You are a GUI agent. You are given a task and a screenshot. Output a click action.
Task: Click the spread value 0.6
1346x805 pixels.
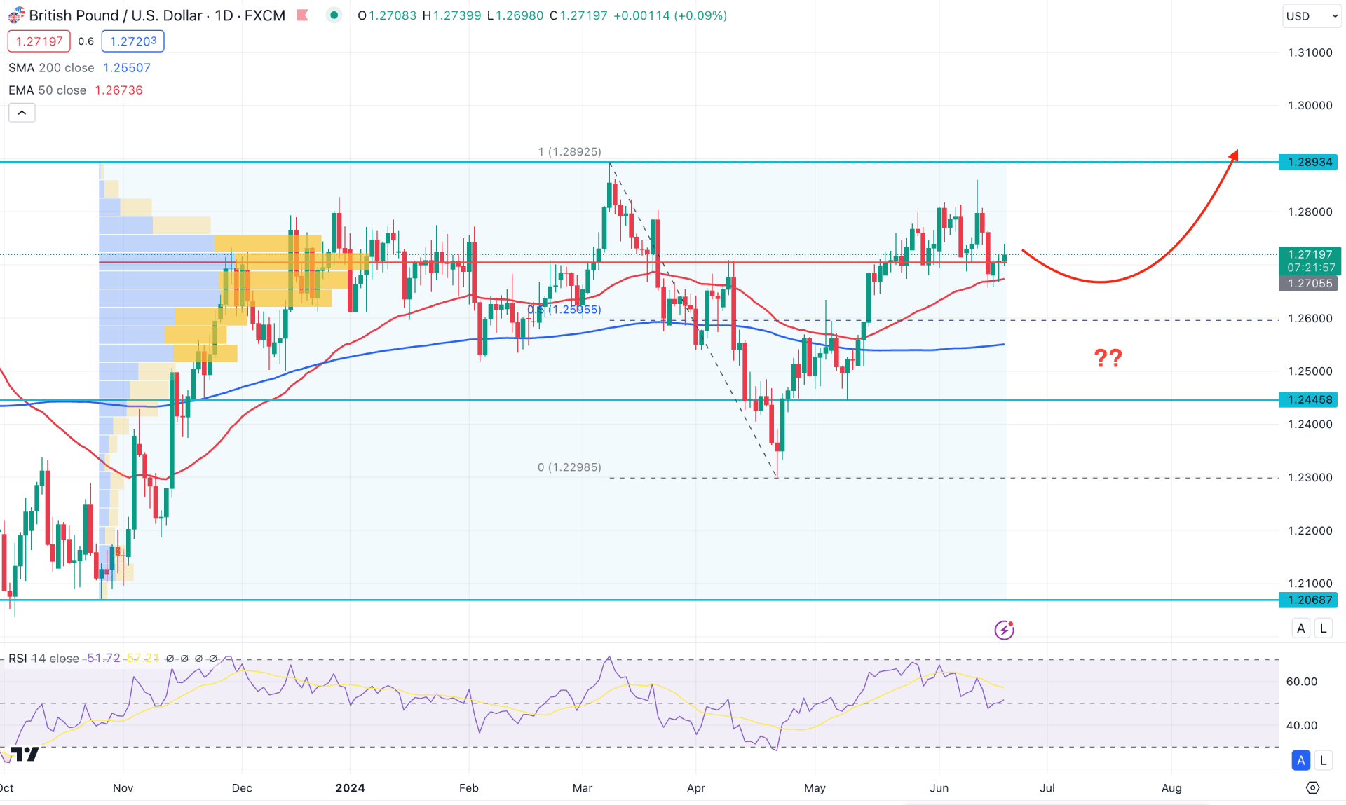pyautogui.click(x=86, y=41)
